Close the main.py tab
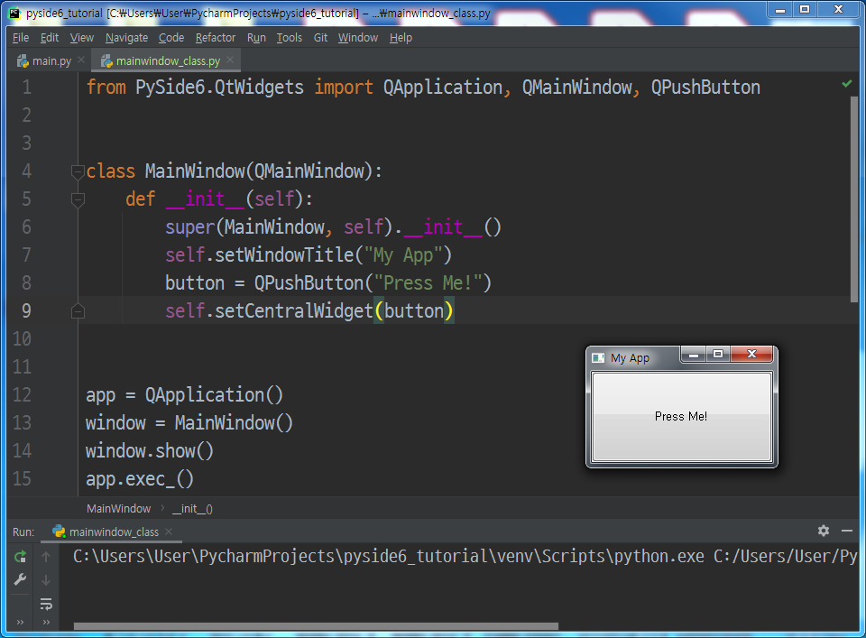Screen dimensions: 866x638 tap(81, 60)
